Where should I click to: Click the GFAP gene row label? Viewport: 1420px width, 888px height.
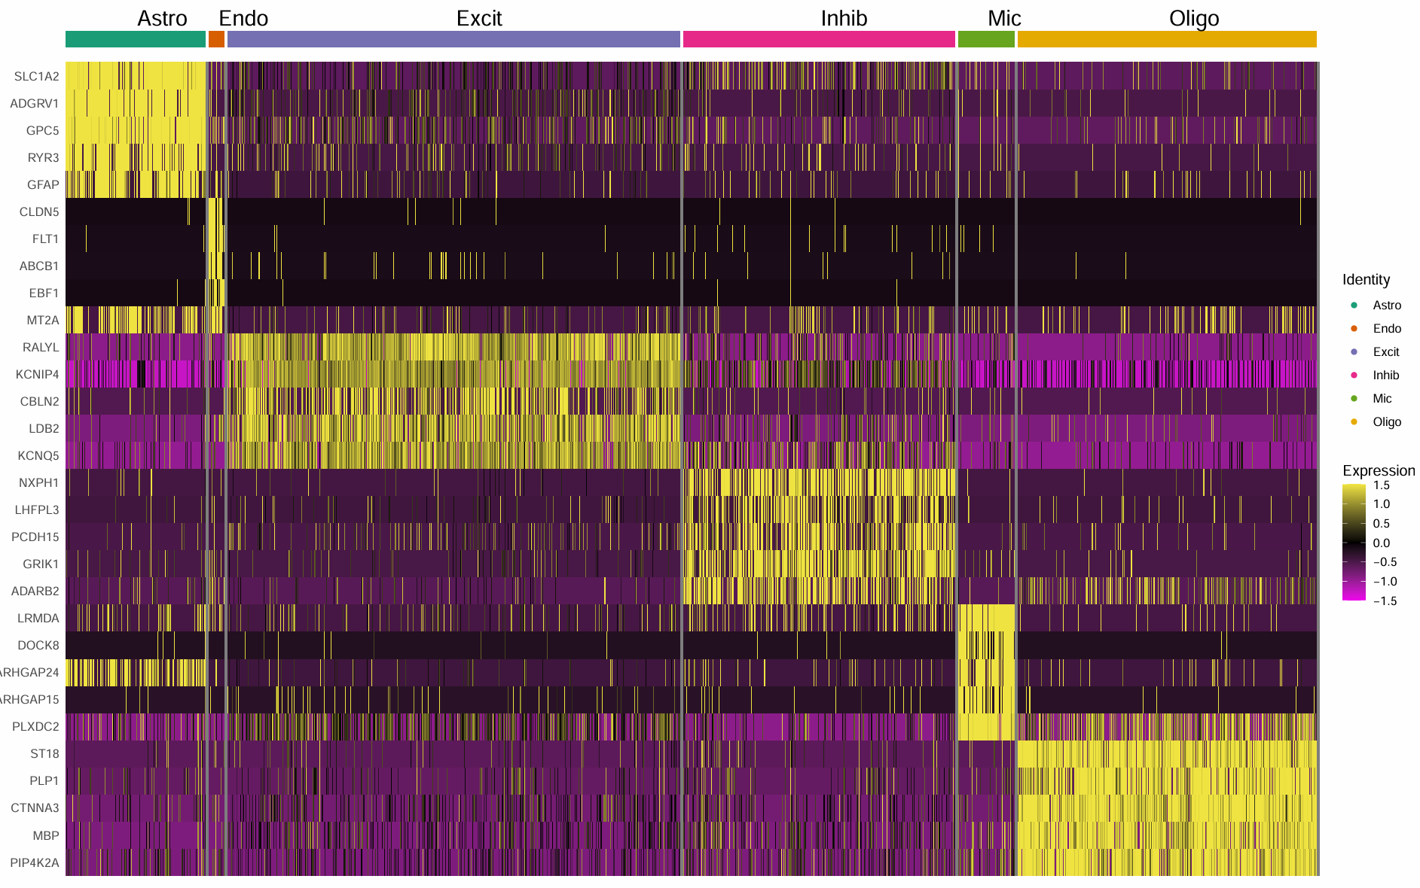[x=43, y=184]
